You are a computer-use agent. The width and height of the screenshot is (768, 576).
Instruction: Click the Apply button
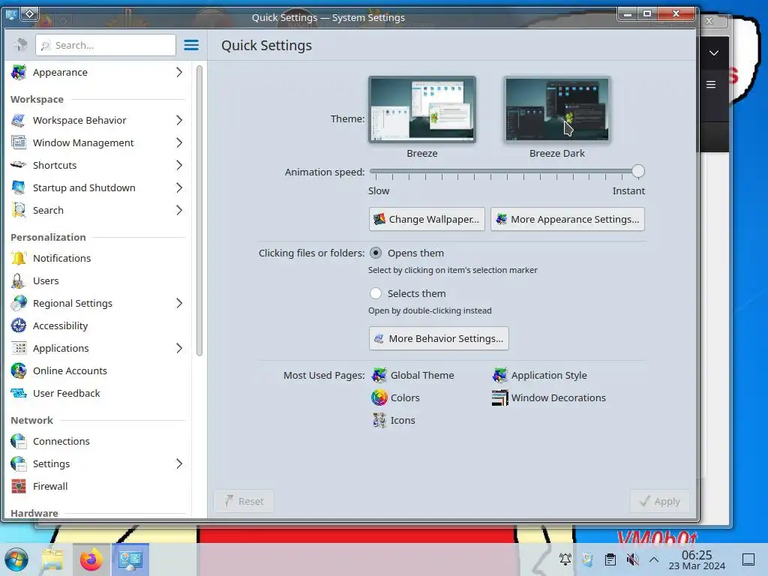tap(660, 501)
